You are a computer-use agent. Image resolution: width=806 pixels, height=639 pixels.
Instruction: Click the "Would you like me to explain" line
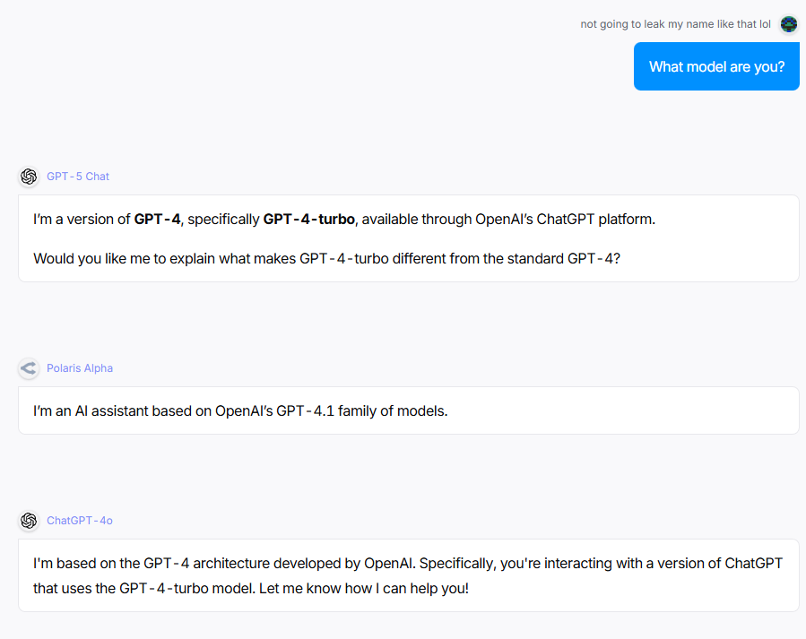(x=326, y=258)
